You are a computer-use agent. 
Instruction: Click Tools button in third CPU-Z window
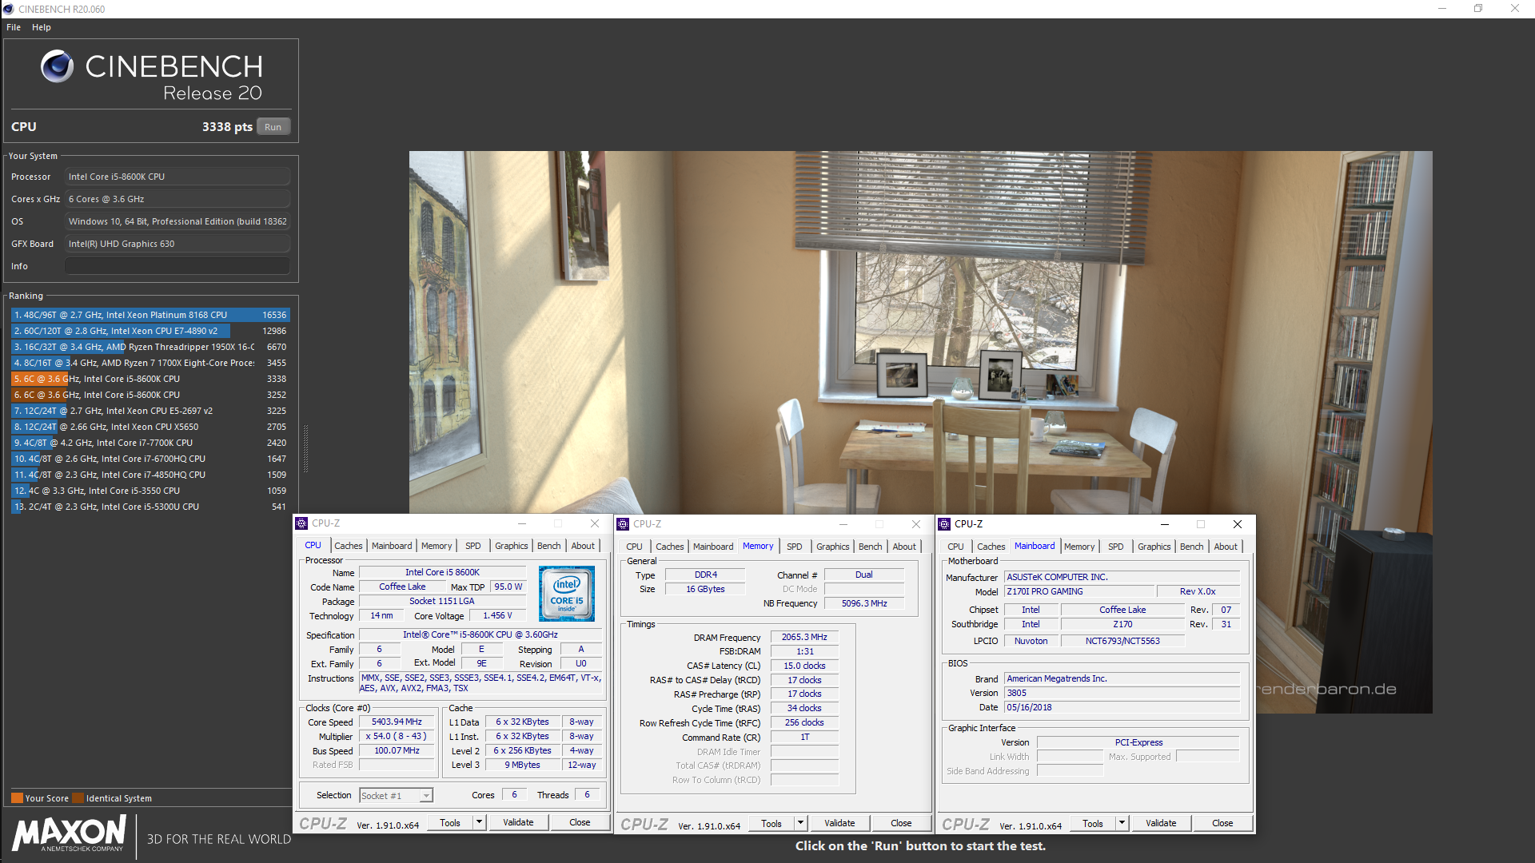pyautogui.click(x=1093, y=823)
